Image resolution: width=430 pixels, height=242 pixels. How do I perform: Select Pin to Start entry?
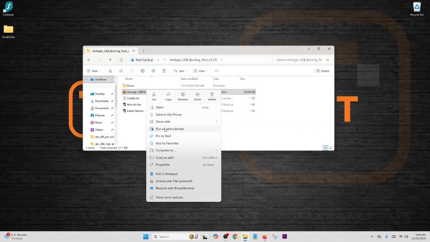183,136
